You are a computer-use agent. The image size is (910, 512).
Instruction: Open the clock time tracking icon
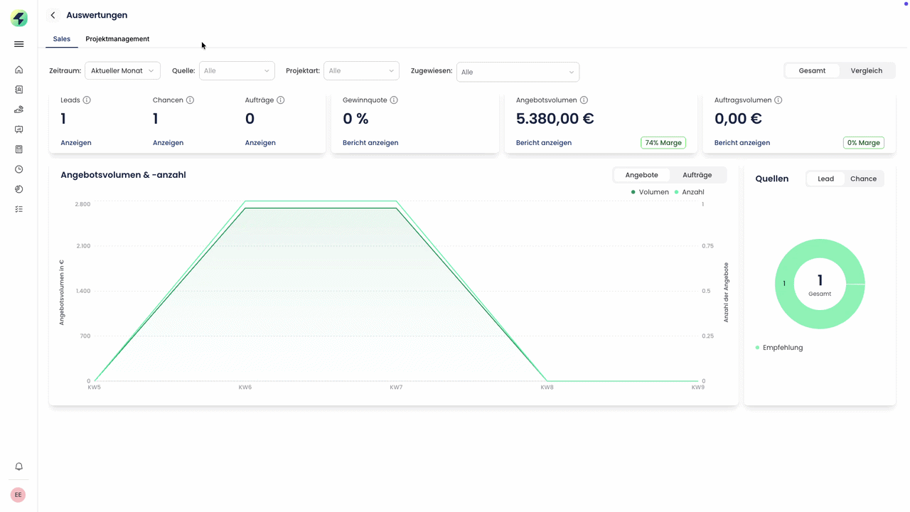click(19, 169)
